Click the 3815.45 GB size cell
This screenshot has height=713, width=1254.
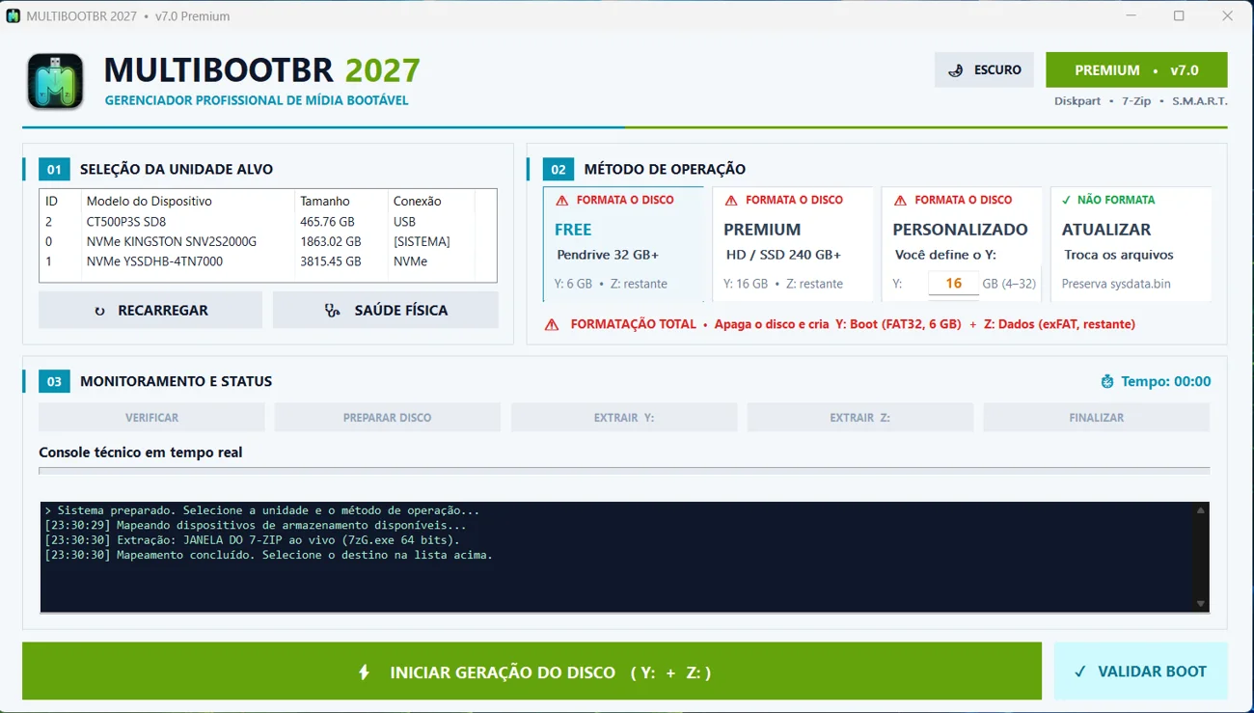pyautogui.click(x=331, y=261)
